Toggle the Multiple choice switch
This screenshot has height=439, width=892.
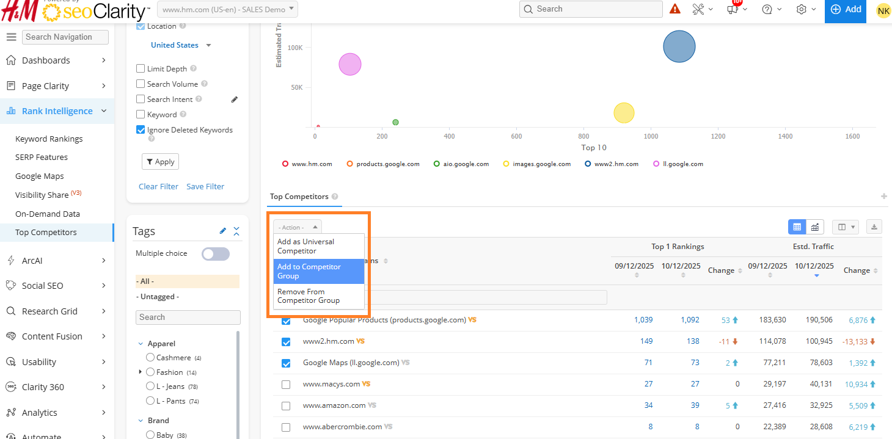216,254
